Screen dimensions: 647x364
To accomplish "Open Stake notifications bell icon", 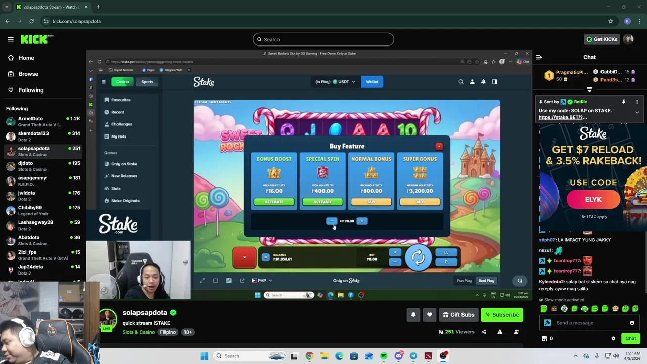I will coord(483,82).
